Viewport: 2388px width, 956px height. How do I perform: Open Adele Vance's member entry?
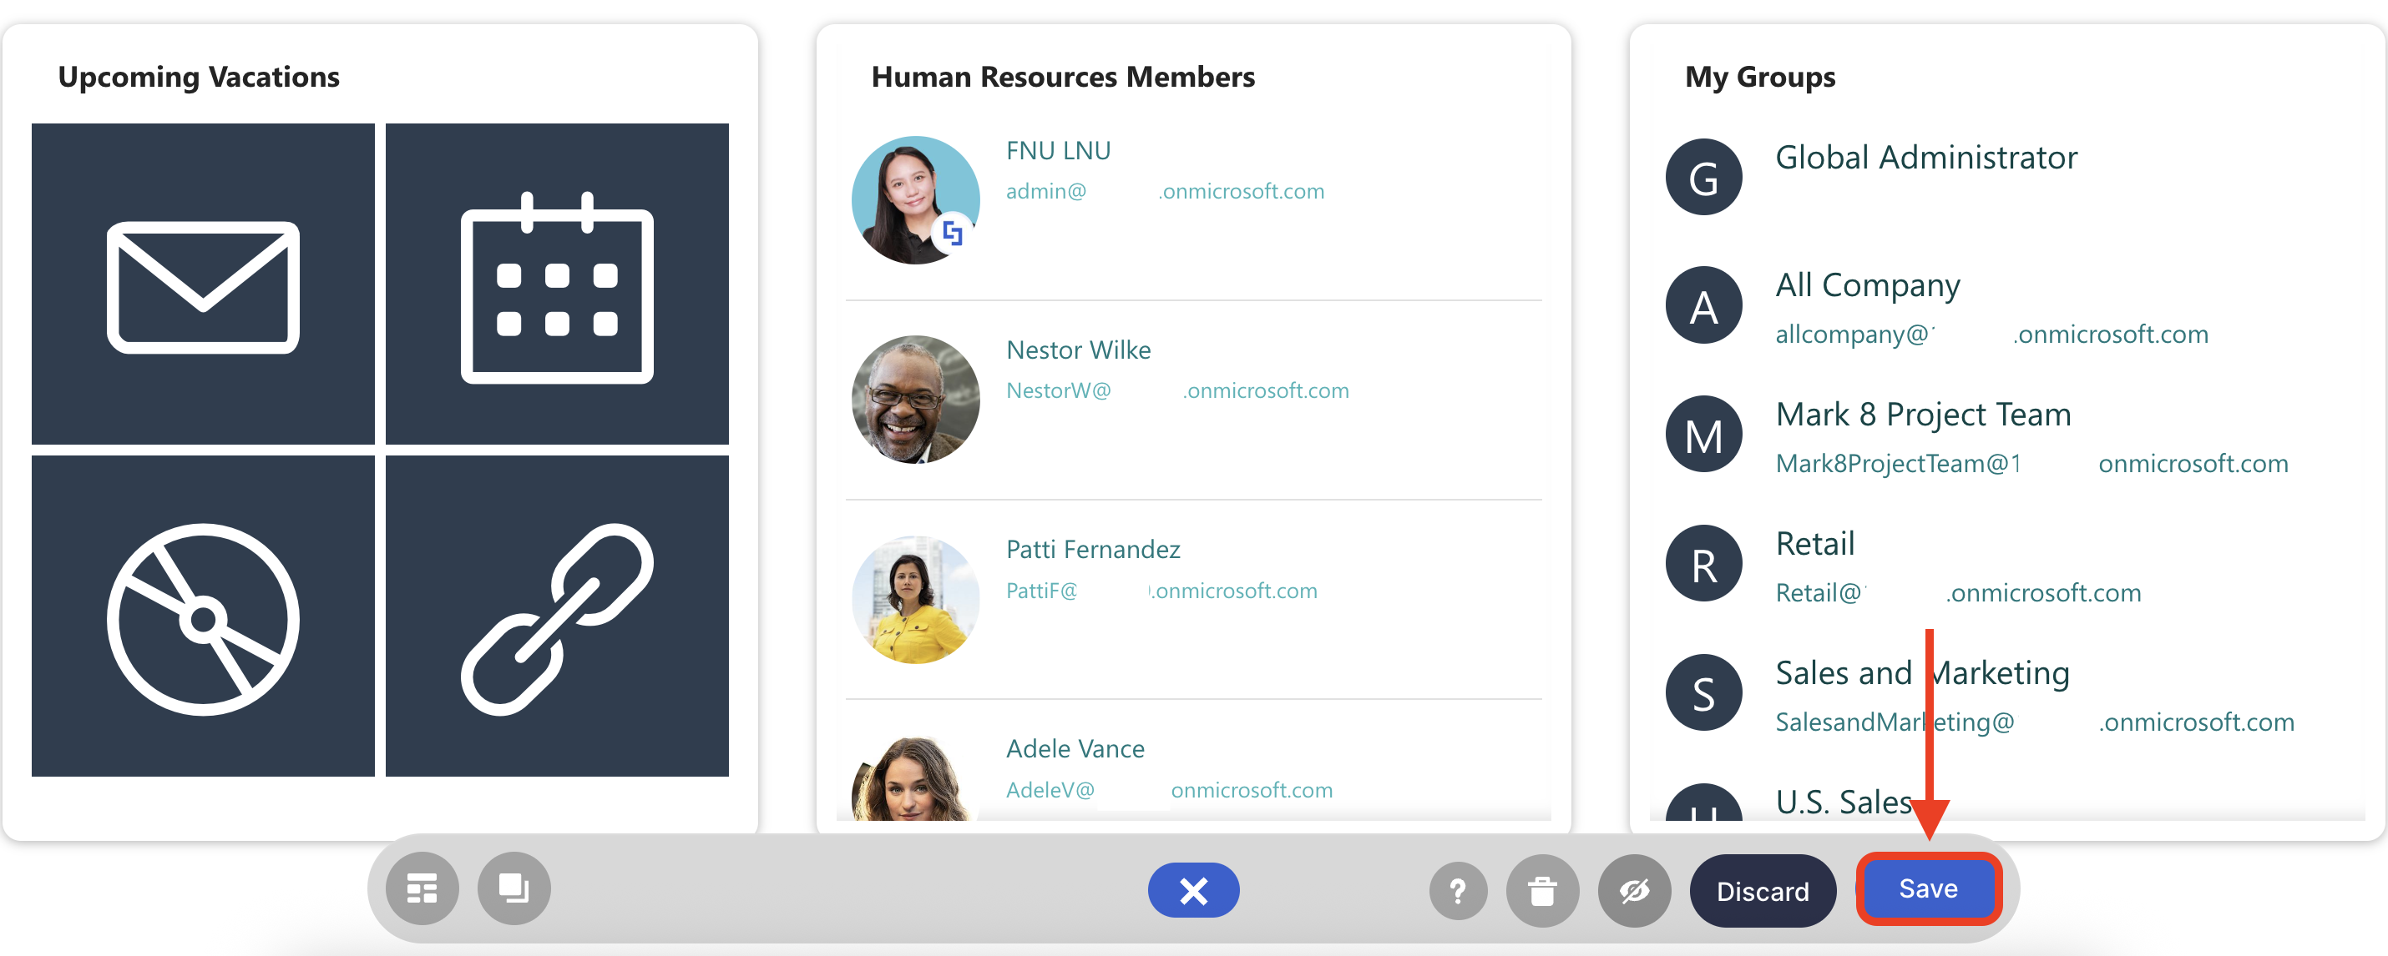coord(1075,748)
